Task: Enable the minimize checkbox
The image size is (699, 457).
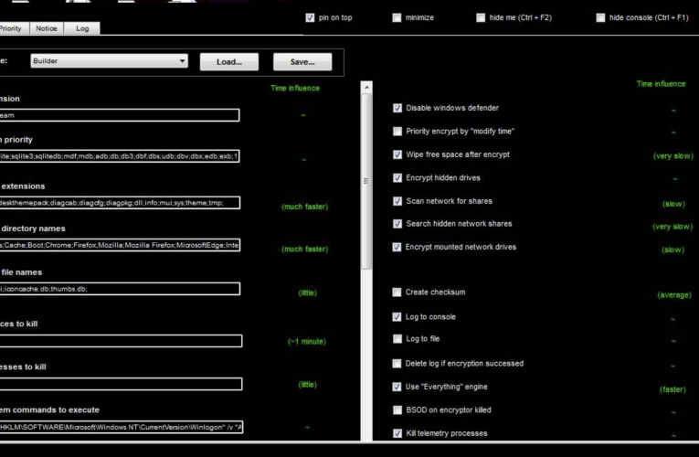Action: [397, 18]
